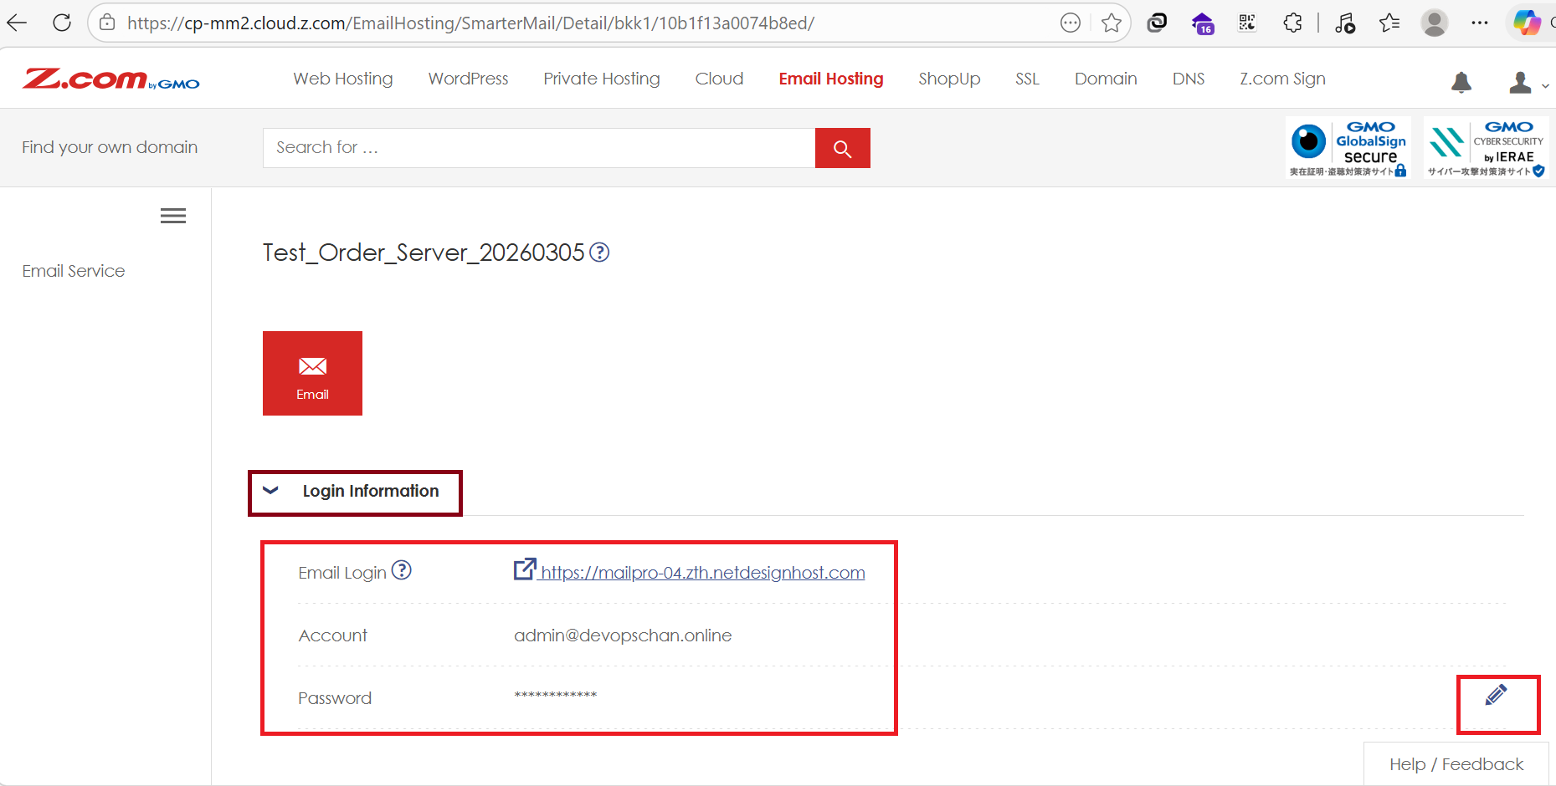Open the favorites list icon

(1389, 23)
